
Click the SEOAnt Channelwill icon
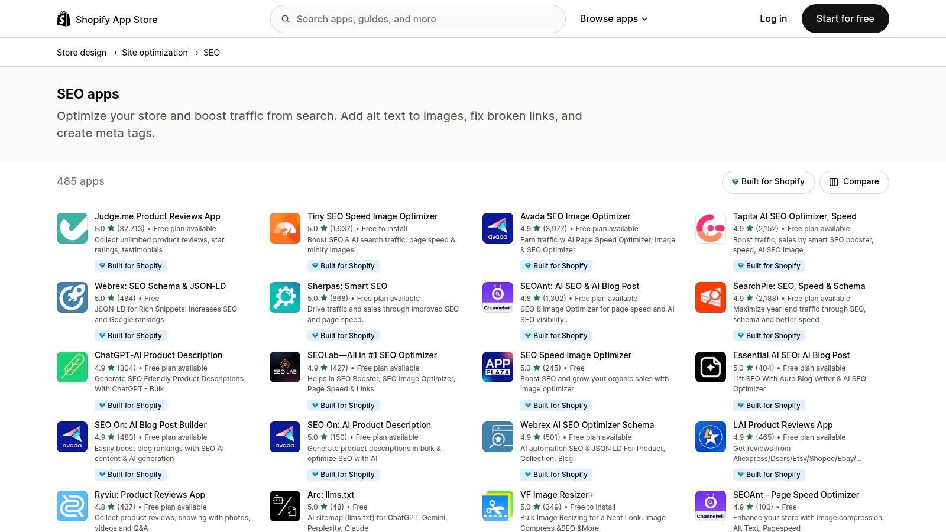coord(498,297)
